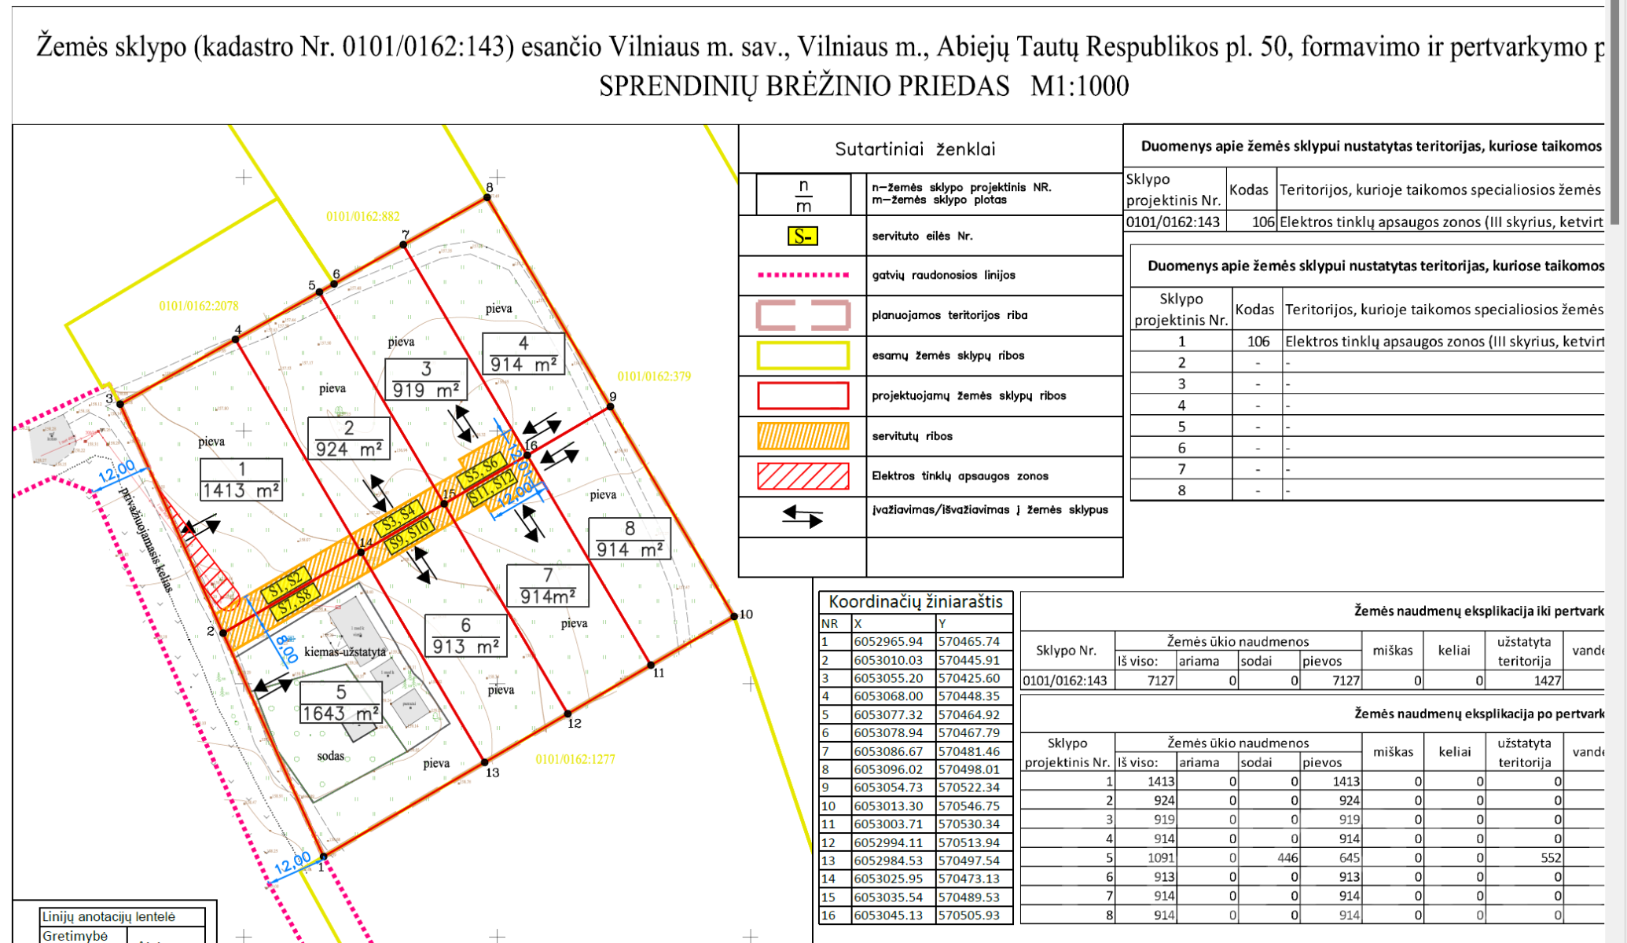Viewport: 1627px width, 943px height.
Task: Click the 'S3, S4' servitude tag on the map
Action: (398, 519)
